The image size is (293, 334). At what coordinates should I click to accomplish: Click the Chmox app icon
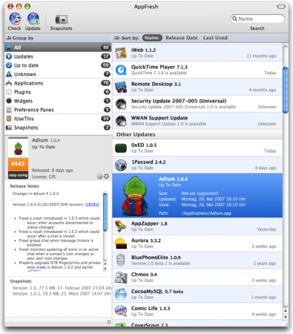click(121, 278)
